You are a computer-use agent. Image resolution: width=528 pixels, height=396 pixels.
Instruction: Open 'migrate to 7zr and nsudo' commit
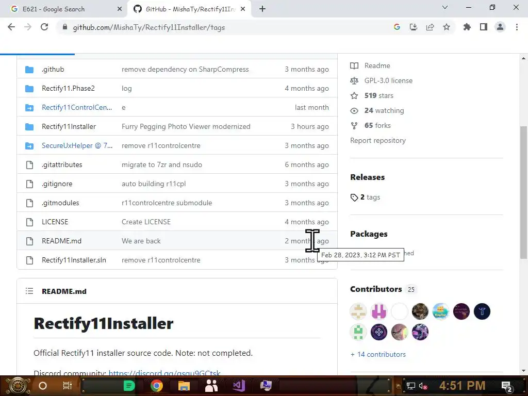pos(161,164)
